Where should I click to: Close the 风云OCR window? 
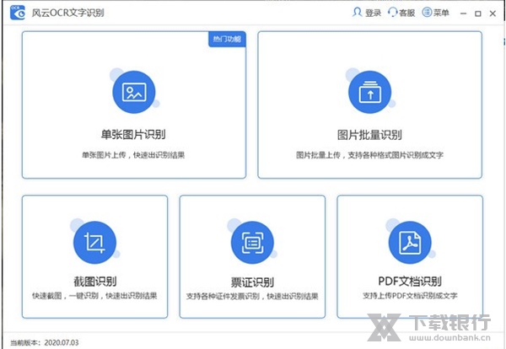(x=493, y=13)
